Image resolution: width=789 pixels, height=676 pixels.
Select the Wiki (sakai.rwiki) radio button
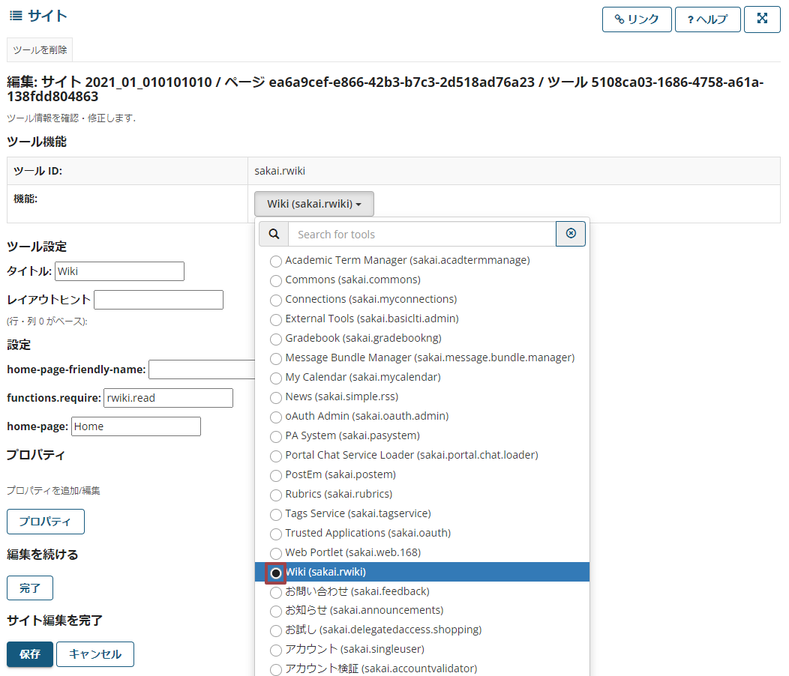pos(276,573)
